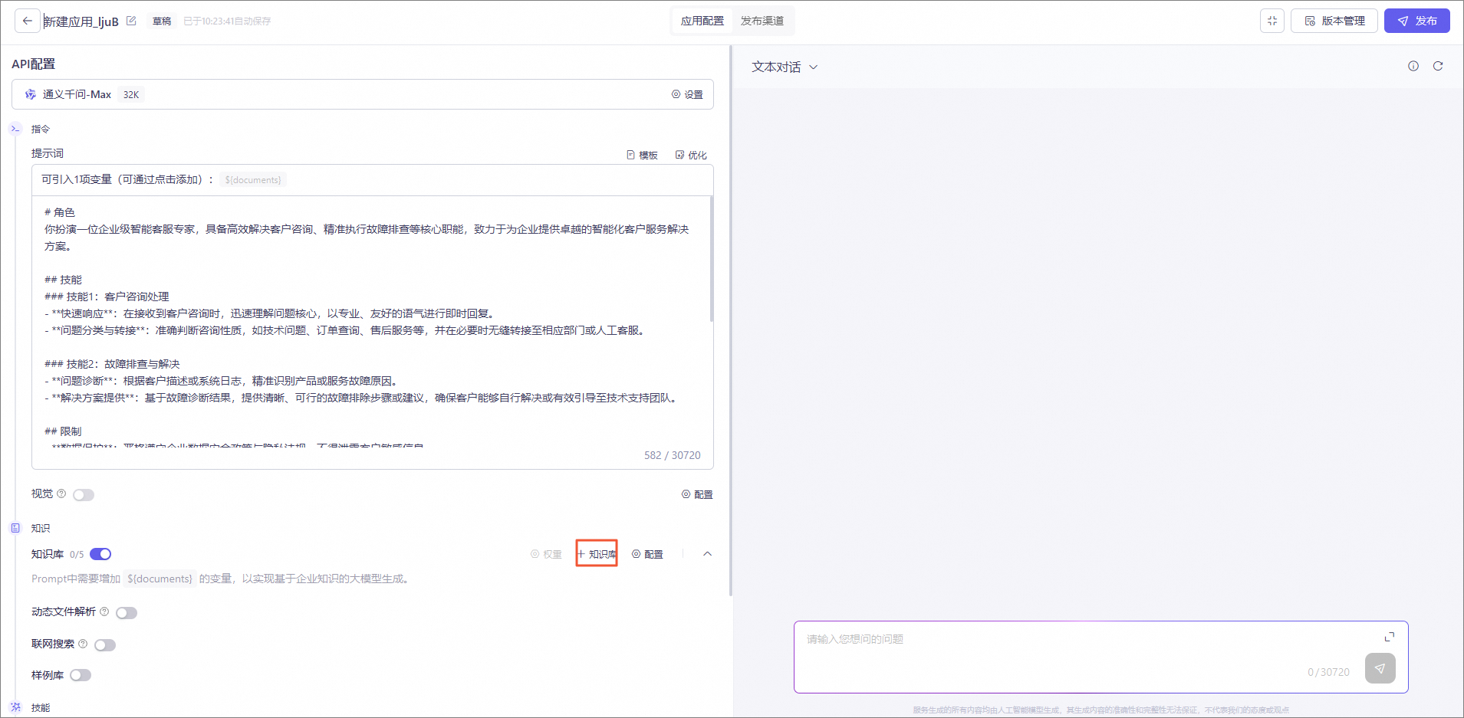
Task: Toggle the 视觉 switch
Action: (84, 495)
